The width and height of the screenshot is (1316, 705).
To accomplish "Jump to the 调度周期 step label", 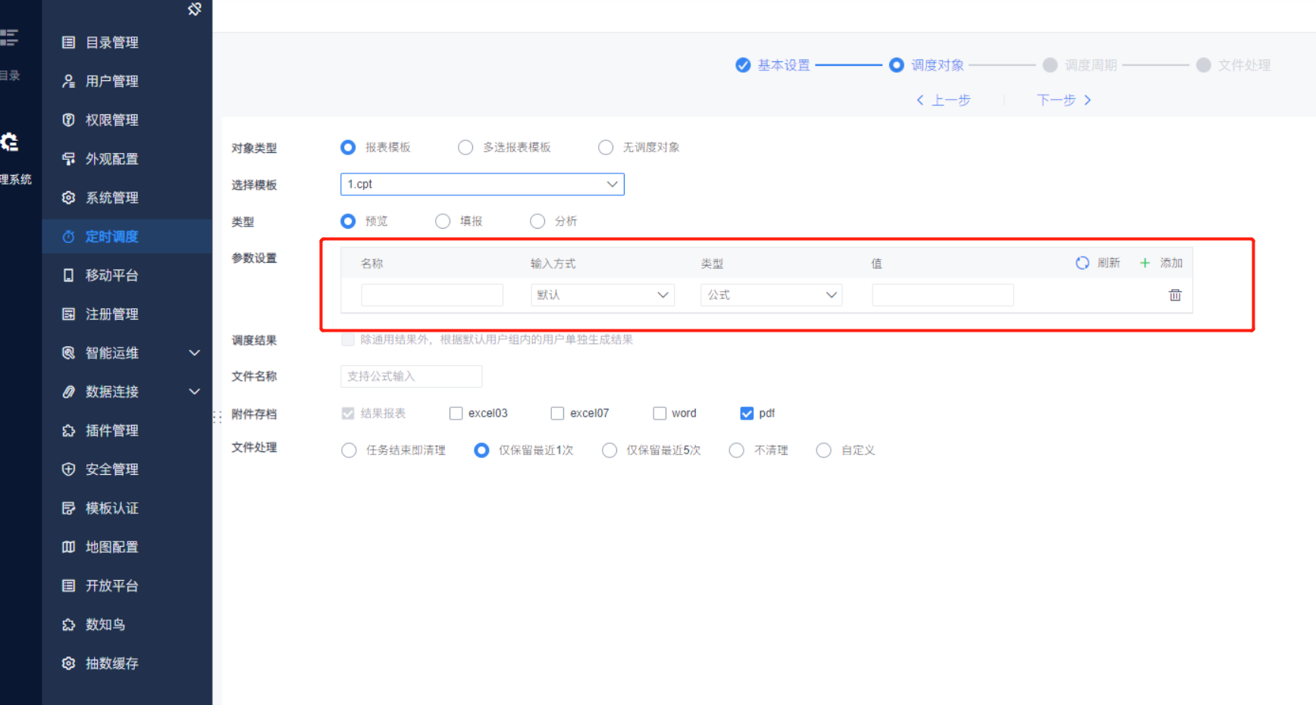I will tap(1091, 65).
